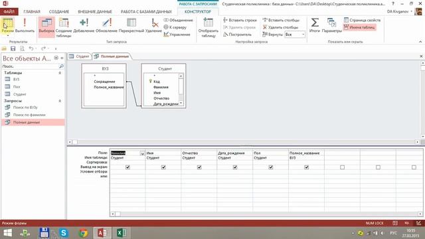Open quick access toolbar customize dropdown

point(56,48)
